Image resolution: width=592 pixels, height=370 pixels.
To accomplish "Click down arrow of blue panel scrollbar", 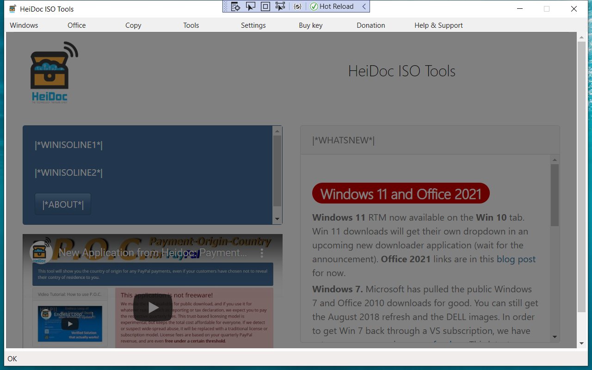I will [x=277, y=219].
